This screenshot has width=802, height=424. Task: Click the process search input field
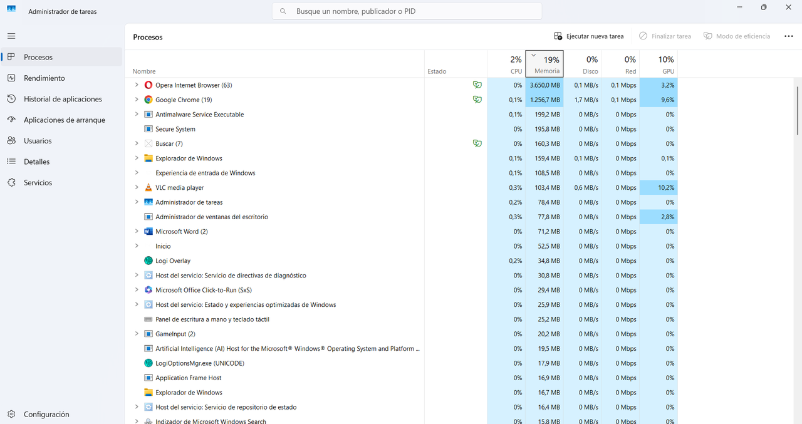[x=407, y=11]
